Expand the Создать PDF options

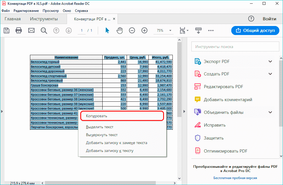pyautogui.click(x=270, y=74)
